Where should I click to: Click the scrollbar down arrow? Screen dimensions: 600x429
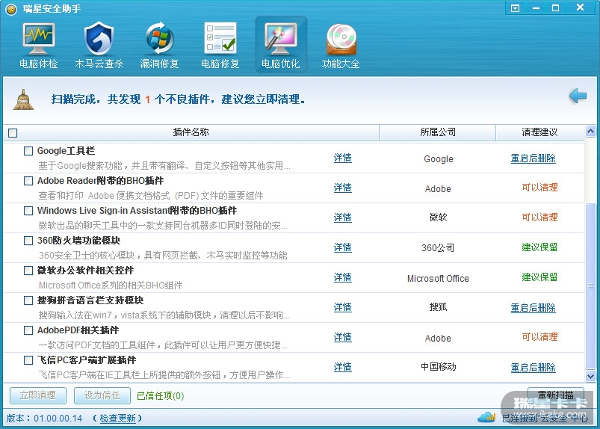(x=590, y=376)
